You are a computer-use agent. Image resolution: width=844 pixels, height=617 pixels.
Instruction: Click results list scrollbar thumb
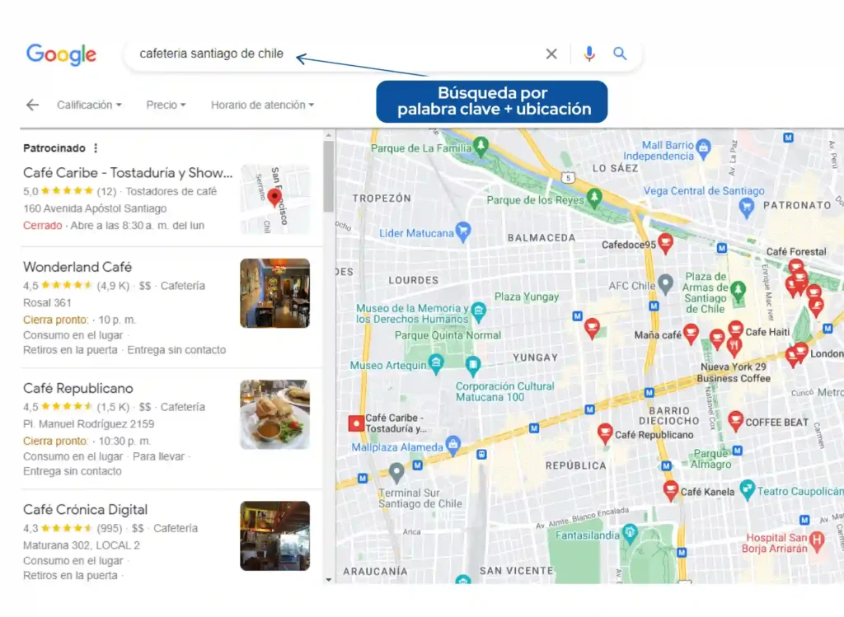click(x=329, y=176)
